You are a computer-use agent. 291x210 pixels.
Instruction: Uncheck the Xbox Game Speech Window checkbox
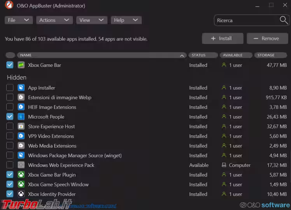point(10,184)
